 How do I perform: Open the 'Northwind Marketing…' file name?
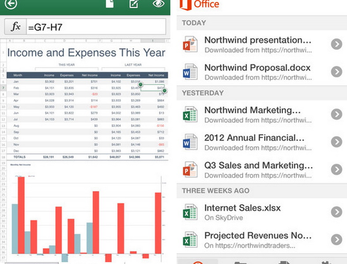[253, 110]
